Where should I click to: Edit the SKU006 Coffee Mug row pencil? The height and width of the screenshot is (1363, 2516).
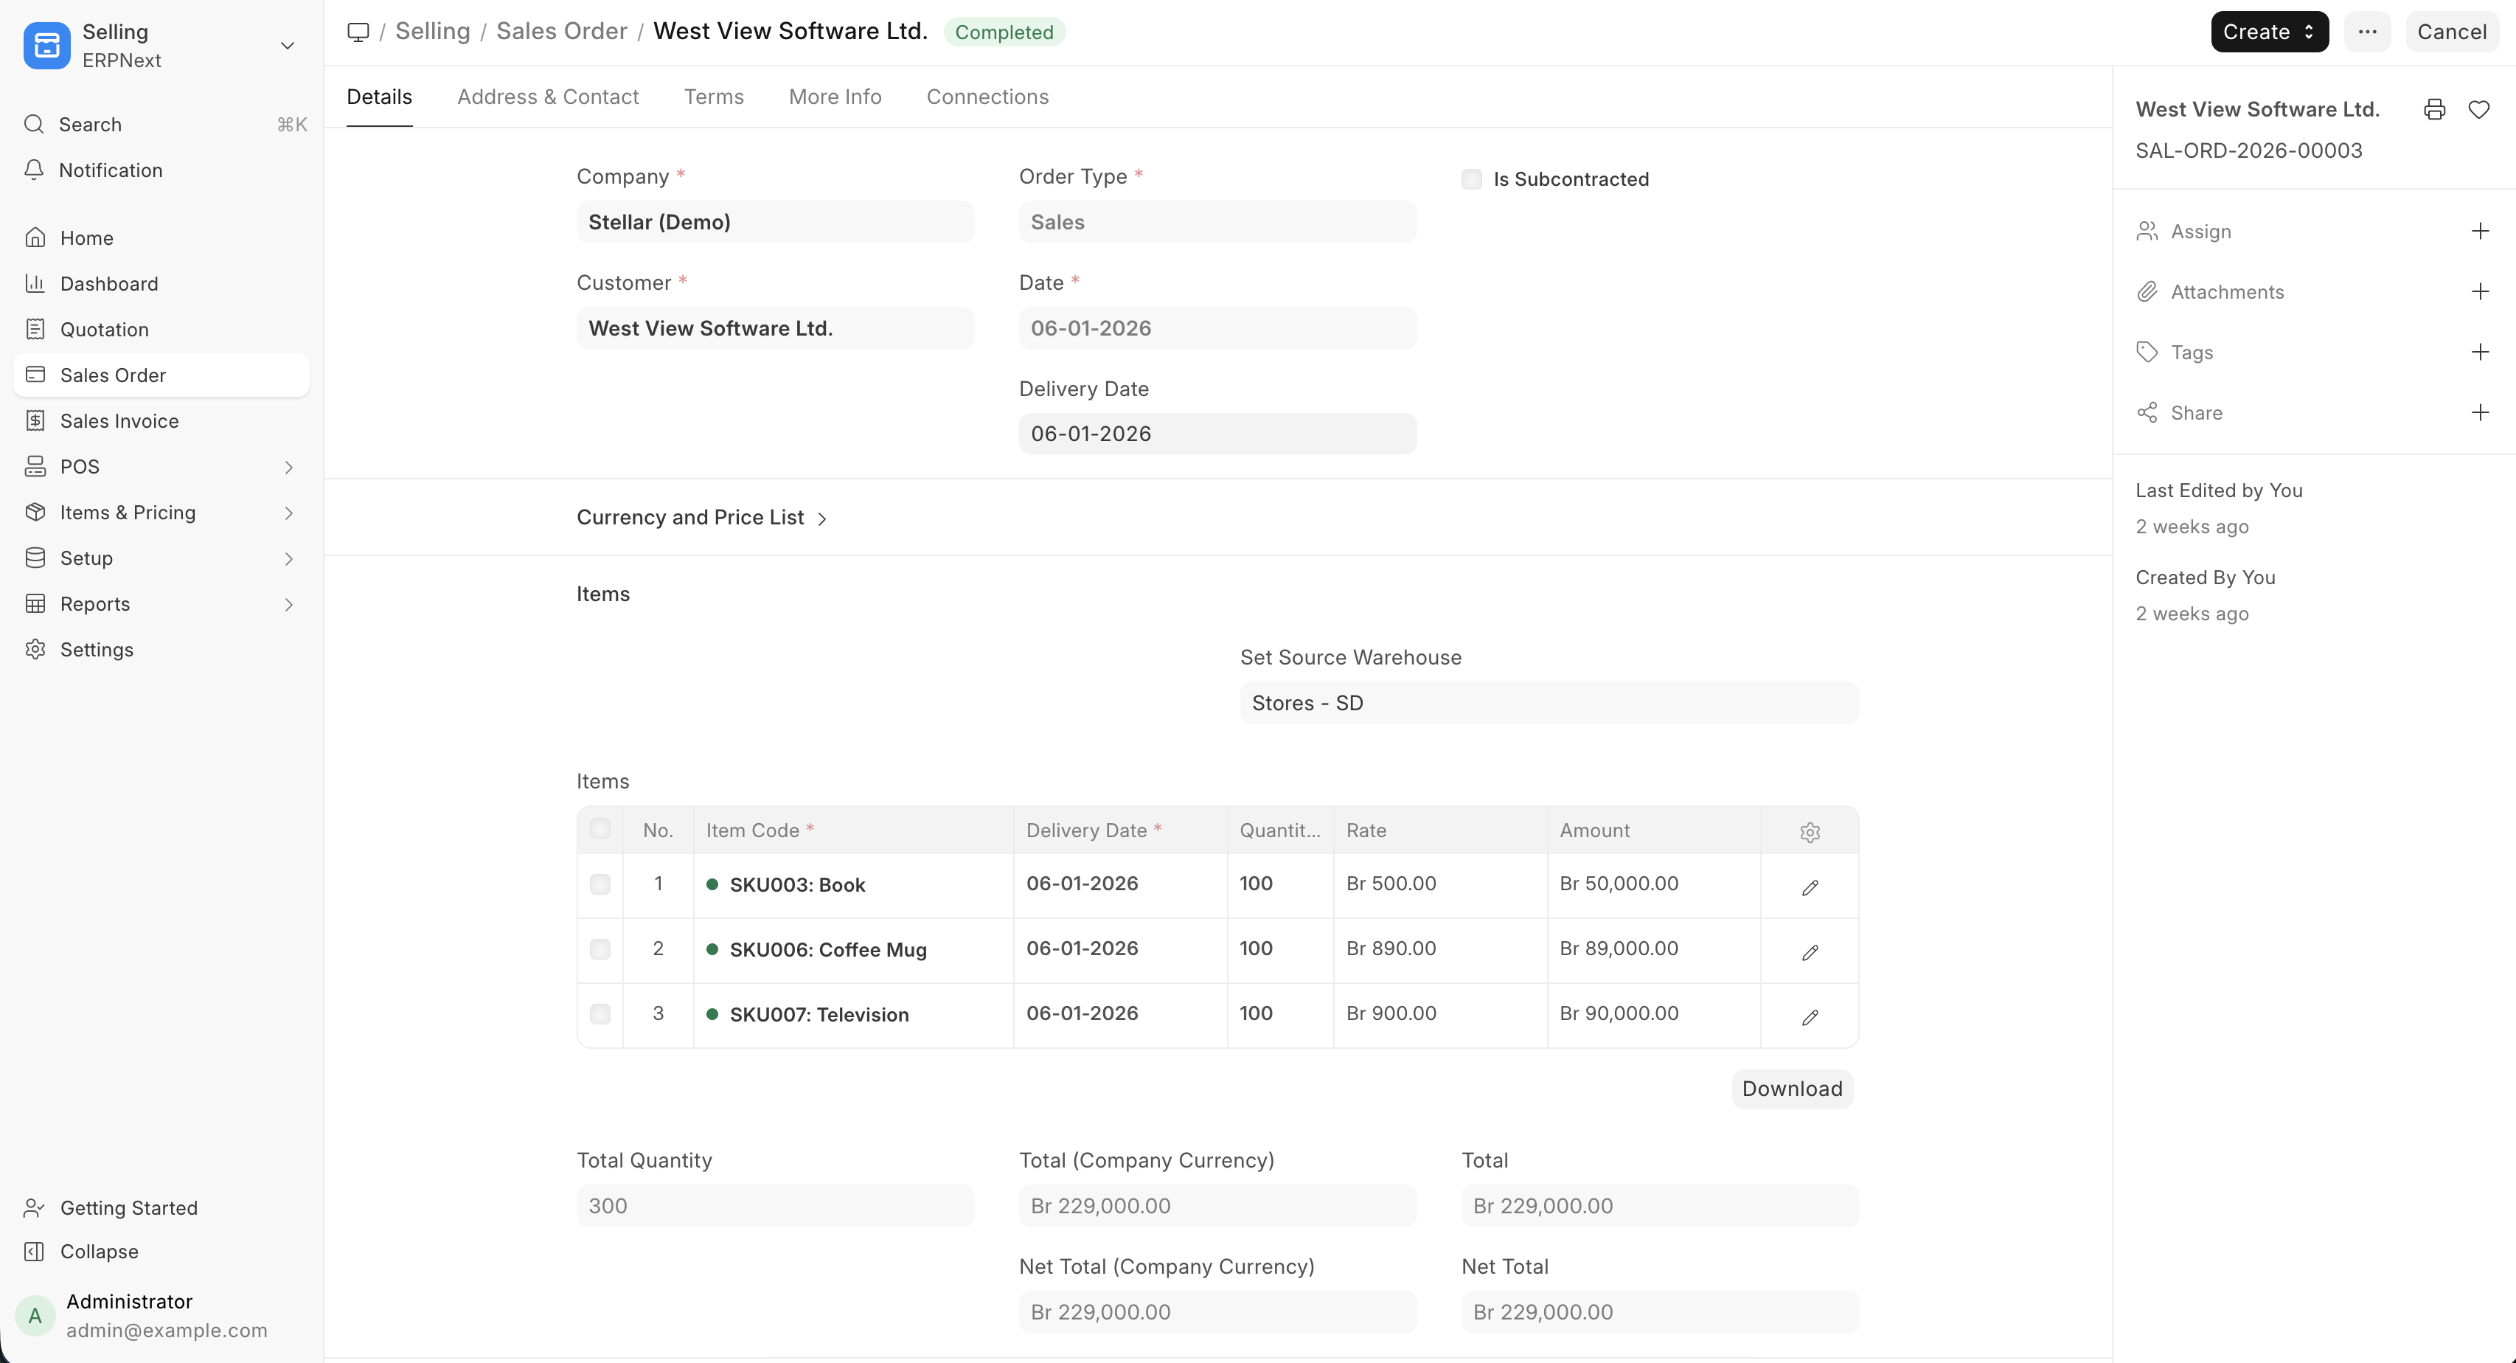1809,951
